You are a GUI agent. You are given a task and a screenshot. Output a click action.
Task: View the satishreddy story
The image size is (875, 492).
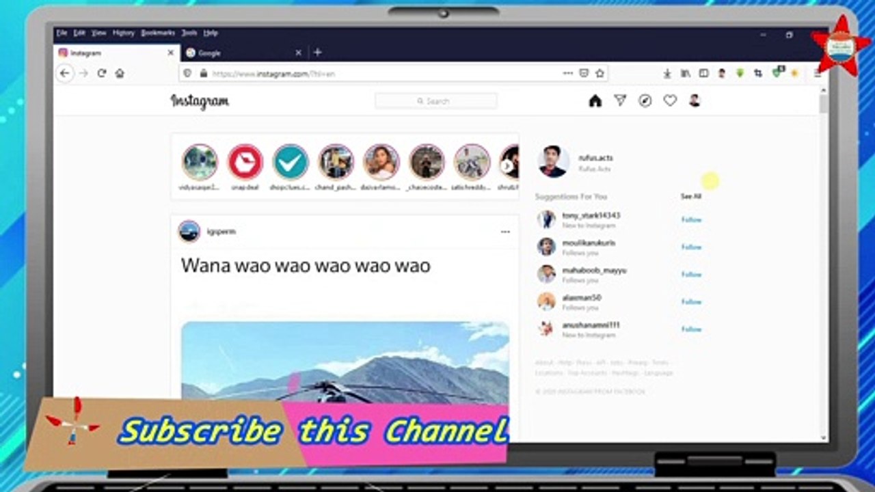pyautogui.click(x=472, y=163)
